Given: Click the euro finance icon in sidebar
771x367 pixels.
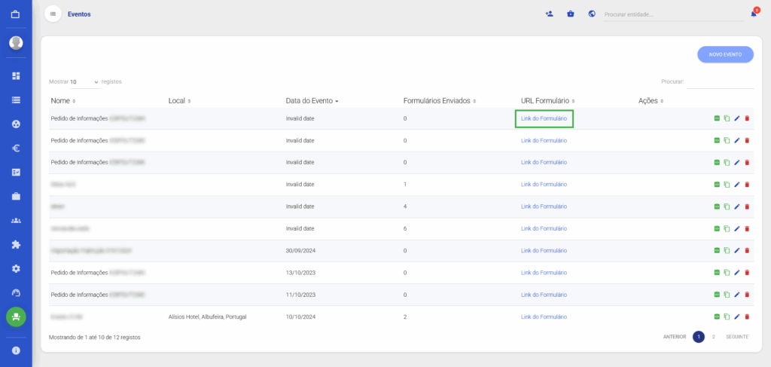Looking at the screenshot, I should coord(16,148).
